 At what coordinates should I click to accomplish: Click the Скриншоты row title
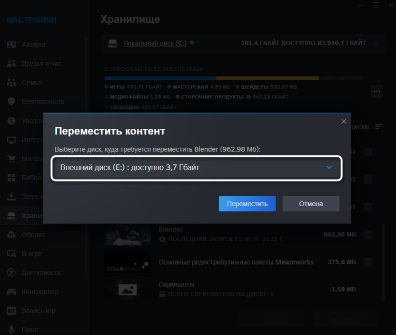click(176, 284)
